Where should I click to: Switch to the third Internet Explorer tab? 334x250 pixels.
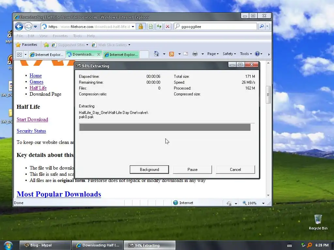point(121,54)
